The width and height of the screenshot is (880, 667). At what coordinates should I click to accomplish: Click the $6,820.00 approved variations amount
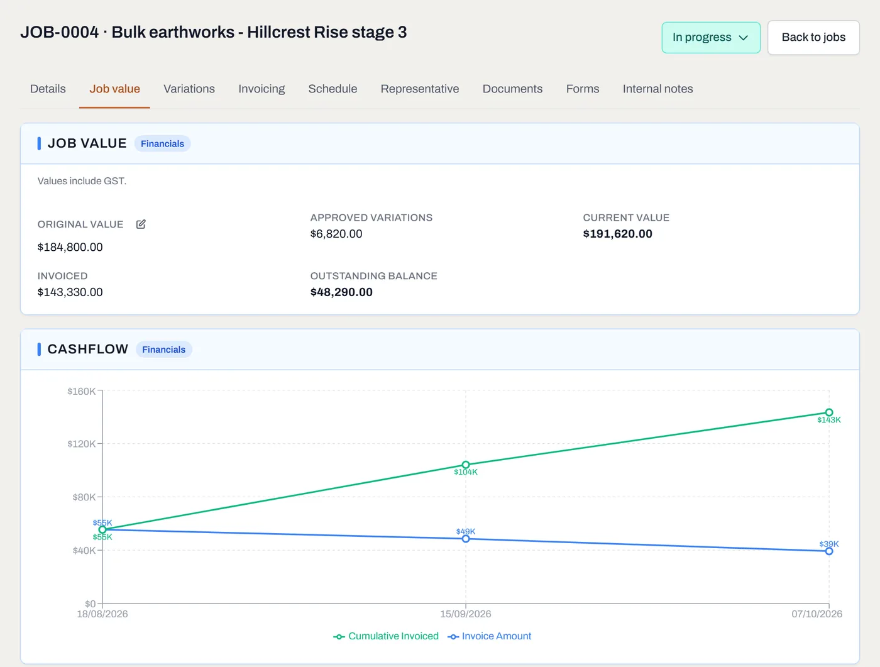[336, 234]
